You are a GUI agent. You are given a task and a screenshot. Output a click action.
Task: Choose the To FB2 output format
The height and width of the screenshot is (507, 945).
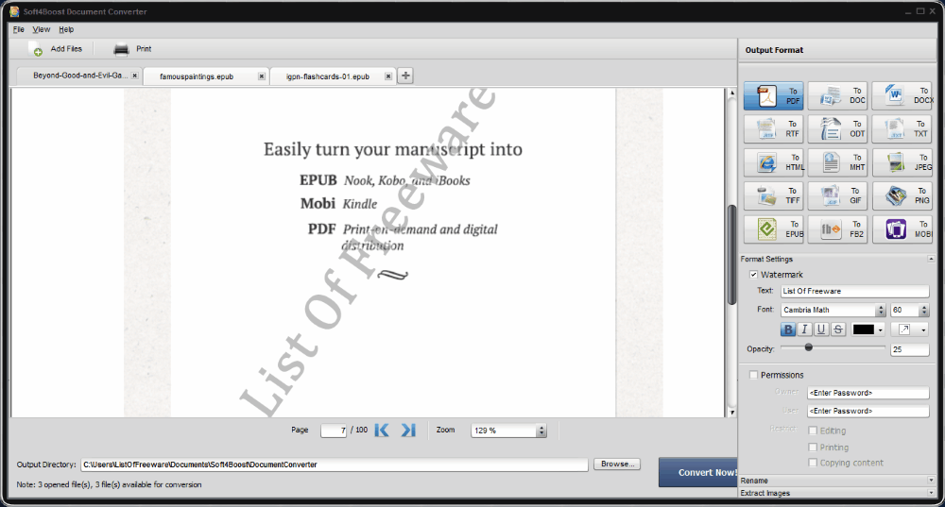tap(837, 228)
